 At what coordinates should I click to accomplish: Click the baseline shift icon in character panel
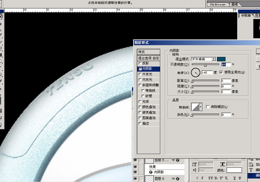pyautogui.click(x=195, y=170)
